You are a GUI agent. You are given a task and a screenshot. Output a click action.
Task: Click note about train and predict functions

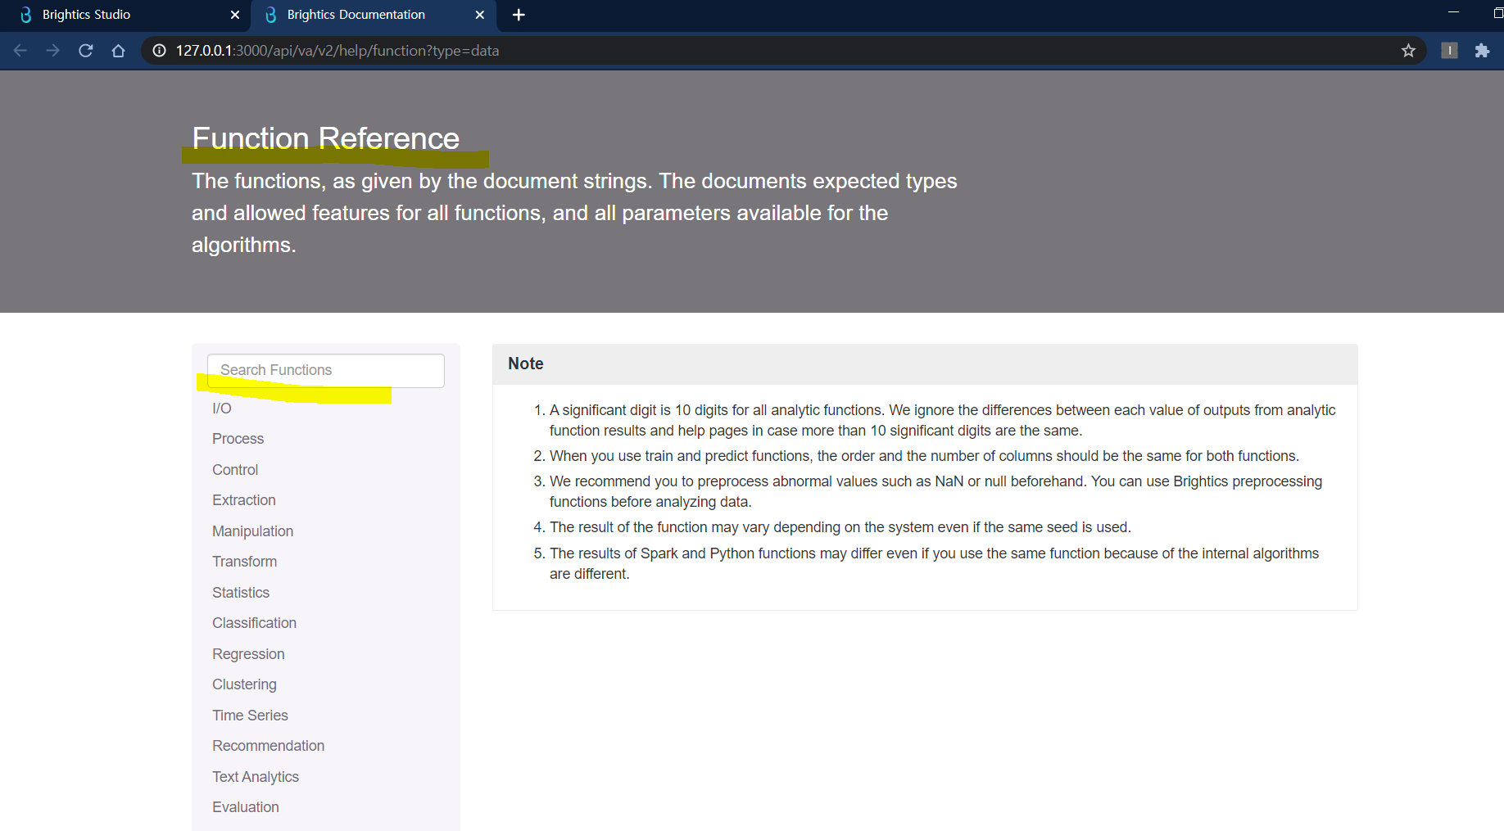click(924, 456)
